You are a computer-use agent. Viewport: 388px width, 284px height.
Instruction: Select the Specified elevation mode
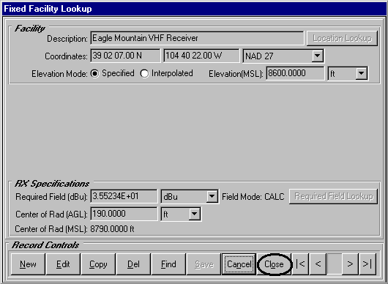94,73
